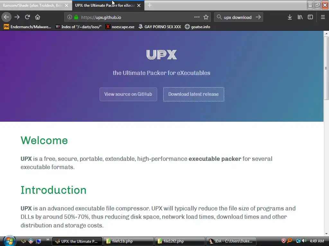Open the Endermanch/Malware bookmark
Image resolution: width=329 pixels, height=246 pixels.
(x=28, y=27)
